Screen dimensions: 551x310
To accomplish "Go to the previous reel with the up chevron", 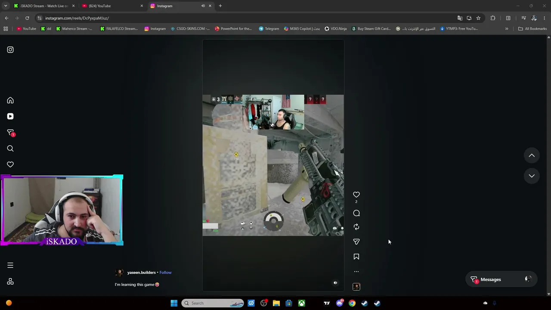I will [532, 155].
